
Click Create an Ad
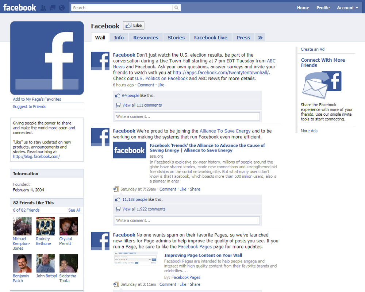(x=313, y=49)
